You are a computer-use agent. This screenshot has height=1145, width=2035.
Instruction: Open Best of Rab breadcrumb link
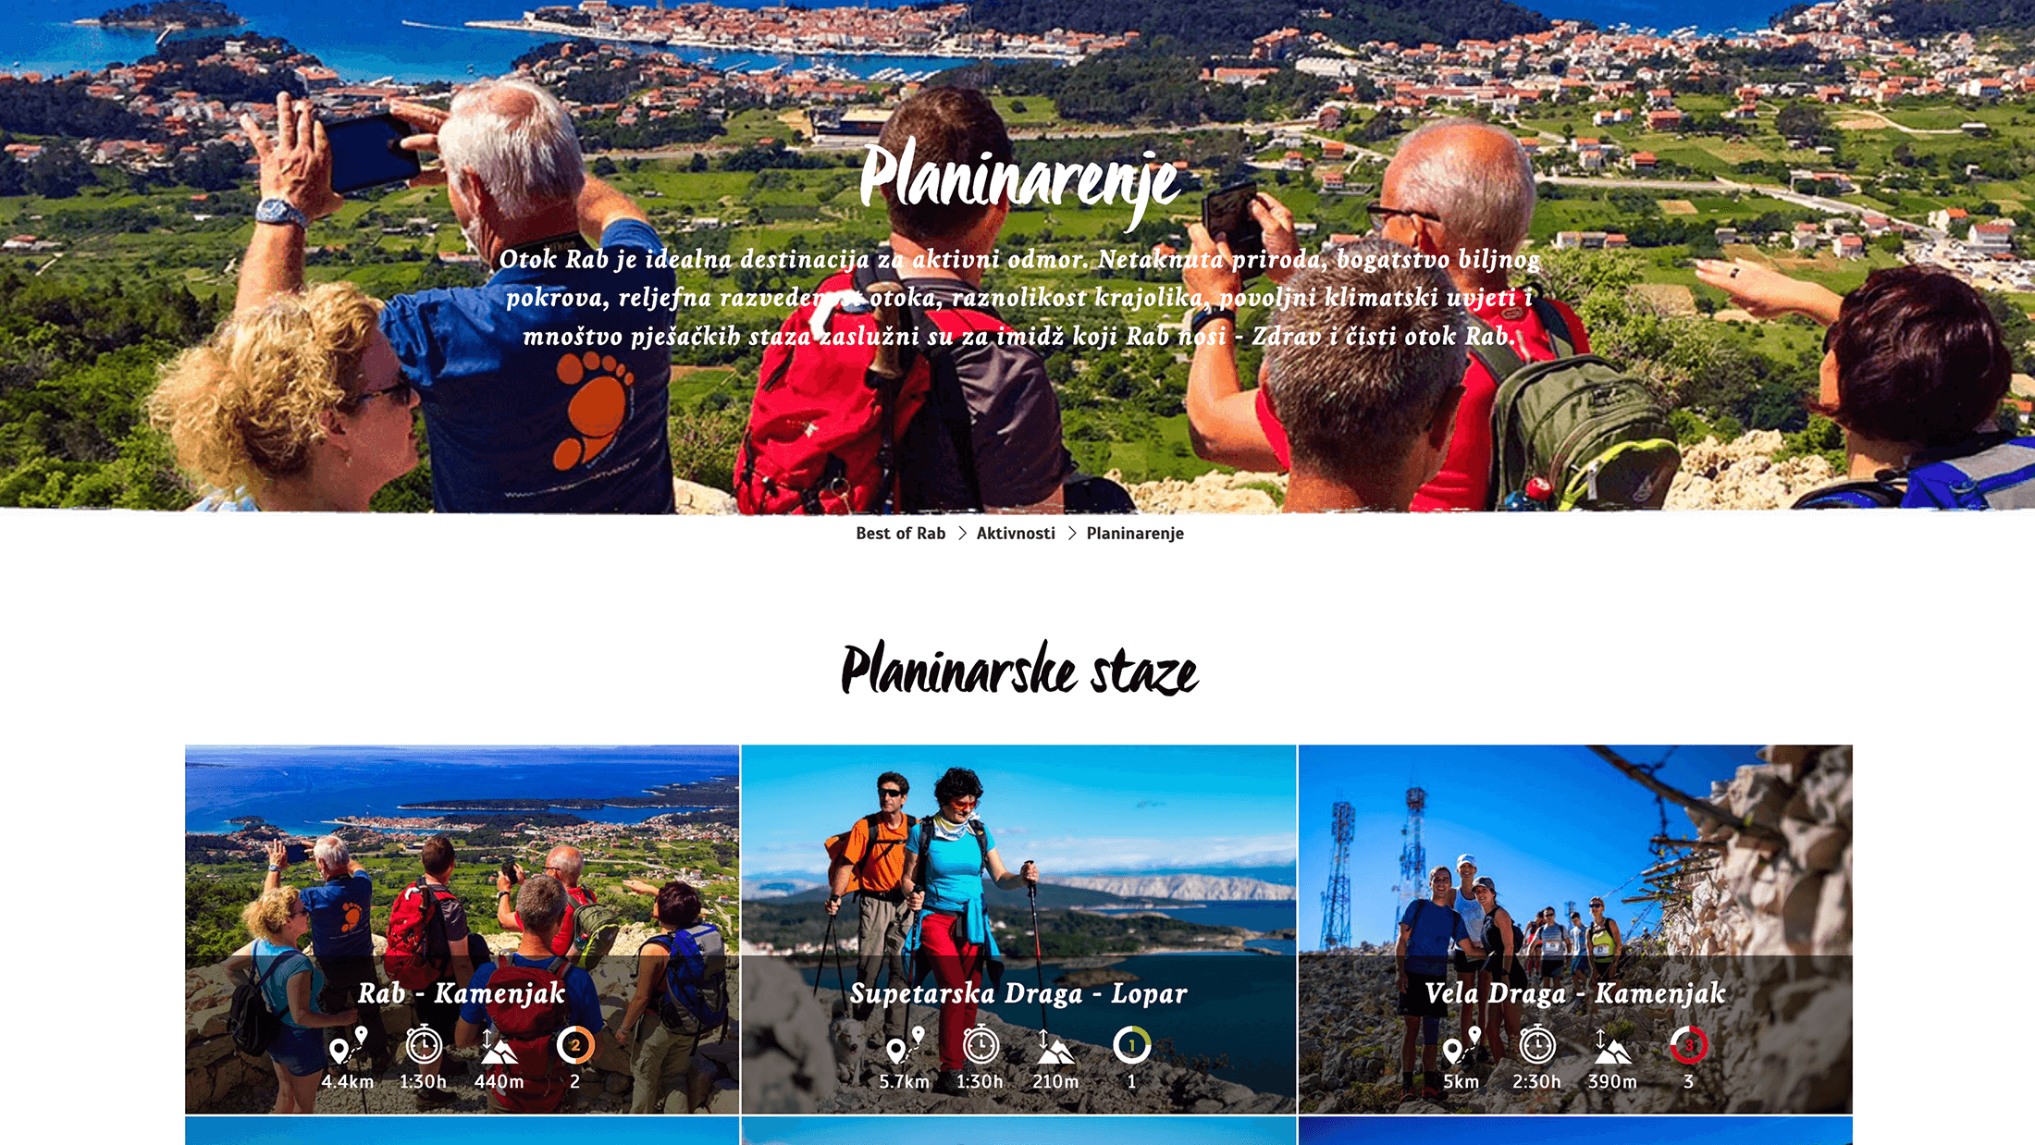(900, 534)
